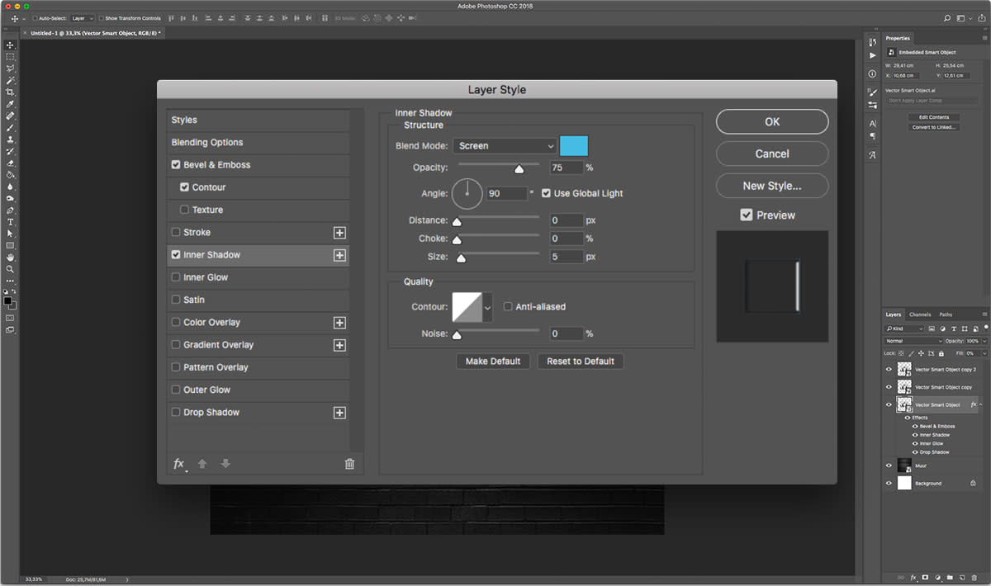Uncheck the Bevel & Emboss checkbox
Image resolution: width=991 pixels, height=586 pixels.
(176, 165)
